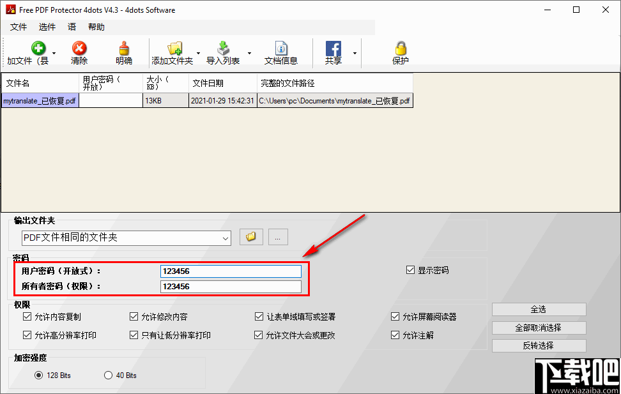Image resolution: width=621 pixels, height=394 pixels.
Task: Open the 帮助 menu
Action: point(96,27)
